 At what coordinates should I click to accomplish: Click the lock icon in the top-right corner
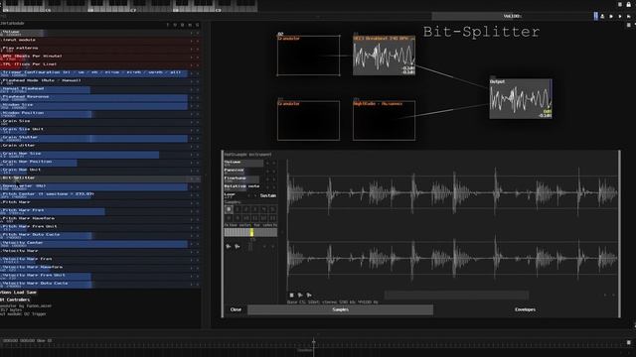click(628, 4)
